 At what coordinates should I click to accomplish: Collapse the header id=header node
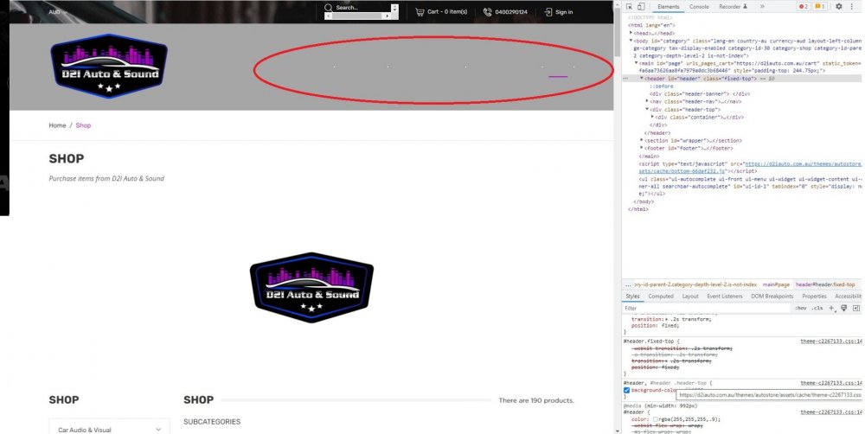click(x=642, y=79)
